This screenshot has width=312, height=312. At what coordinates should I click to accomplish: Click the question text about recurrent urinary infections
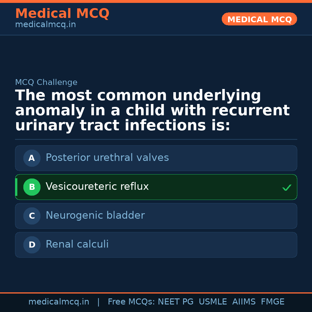pos(152,111)
